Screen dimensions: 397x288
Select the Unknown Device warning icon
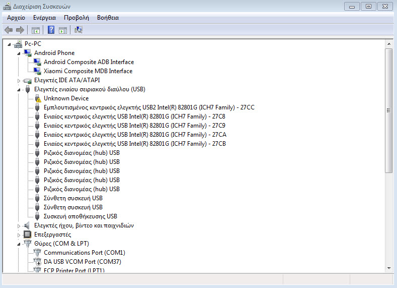[37, 98]
